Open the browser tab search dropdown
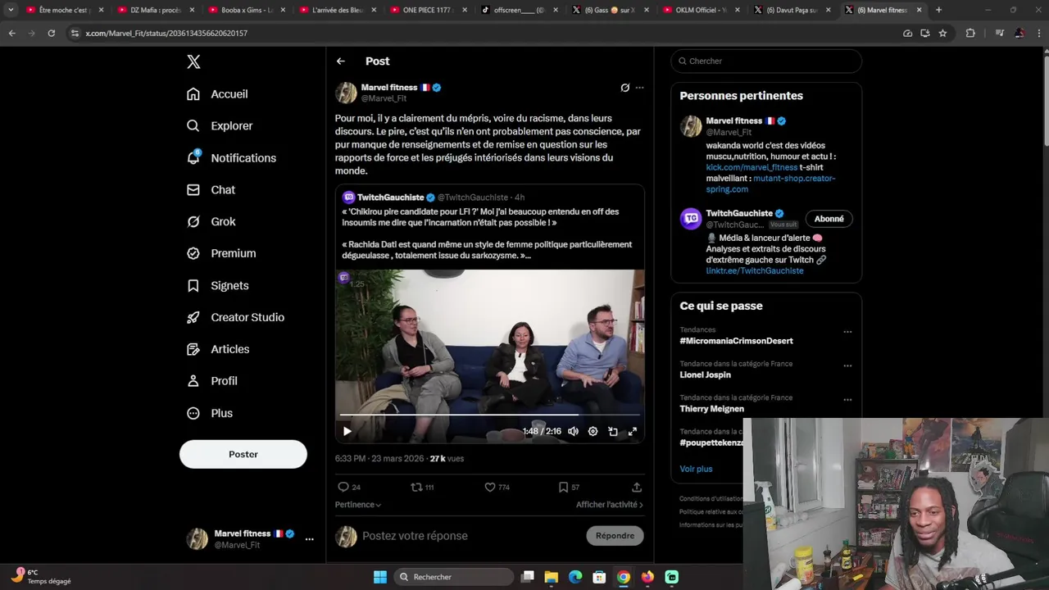The width and height of the screenshot is (1049, 590). (x=11, y=10)
